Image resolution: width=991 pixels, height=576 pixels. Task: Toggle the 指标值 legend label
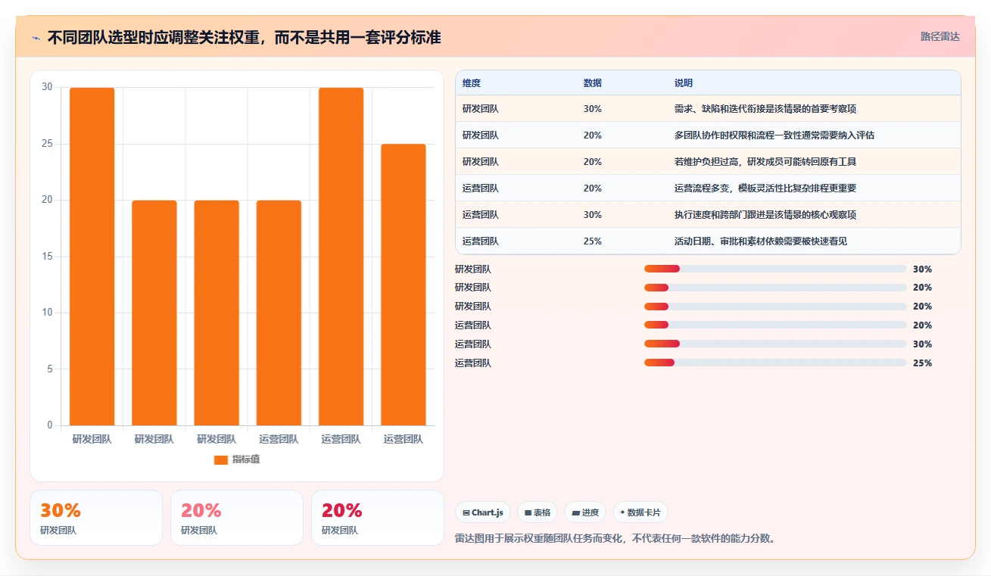pos(245,459)
